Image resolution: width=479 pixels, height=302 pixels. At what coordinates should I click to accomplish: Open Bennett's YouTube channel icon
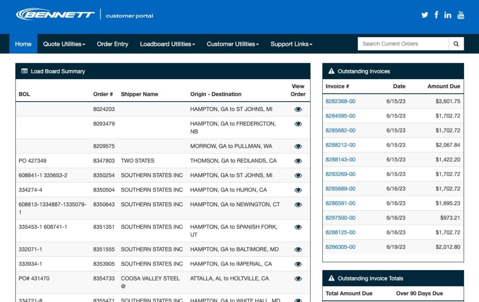[x=460, y=15]
